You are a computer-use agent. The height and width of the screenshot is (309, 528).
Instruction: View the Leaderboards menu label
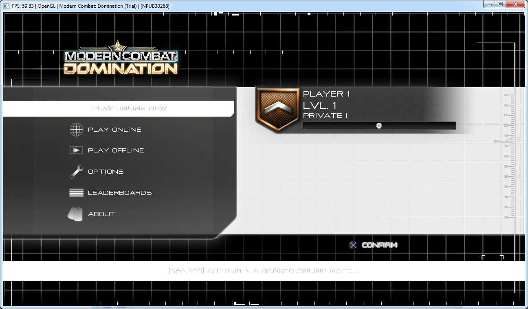120,193
